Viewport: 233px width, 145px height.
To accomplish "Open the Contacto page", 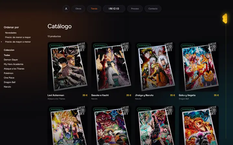I will coord(153,9).
